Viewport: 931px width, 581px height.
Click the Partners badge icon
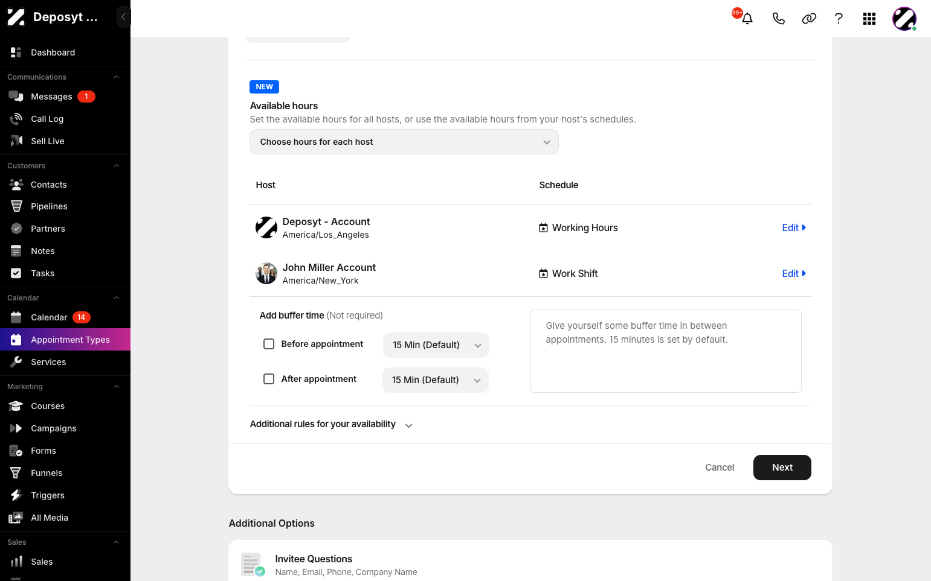(x=16, y=229)
